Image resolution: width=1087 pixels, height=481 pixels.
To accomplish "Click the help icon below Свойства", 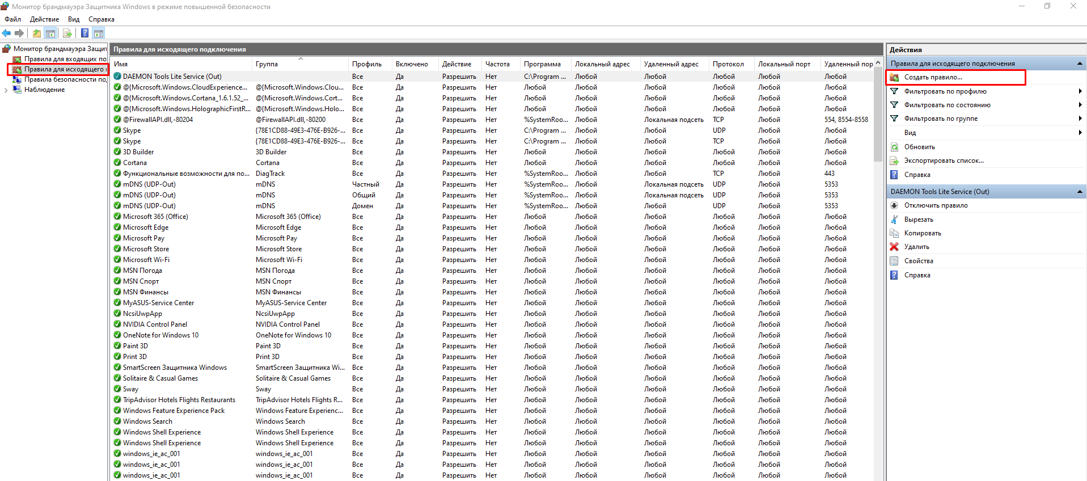I will [894, 275].
